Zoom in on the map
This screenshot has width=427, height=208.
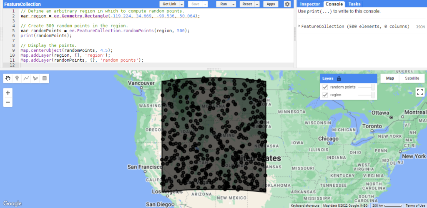[8, 93]
